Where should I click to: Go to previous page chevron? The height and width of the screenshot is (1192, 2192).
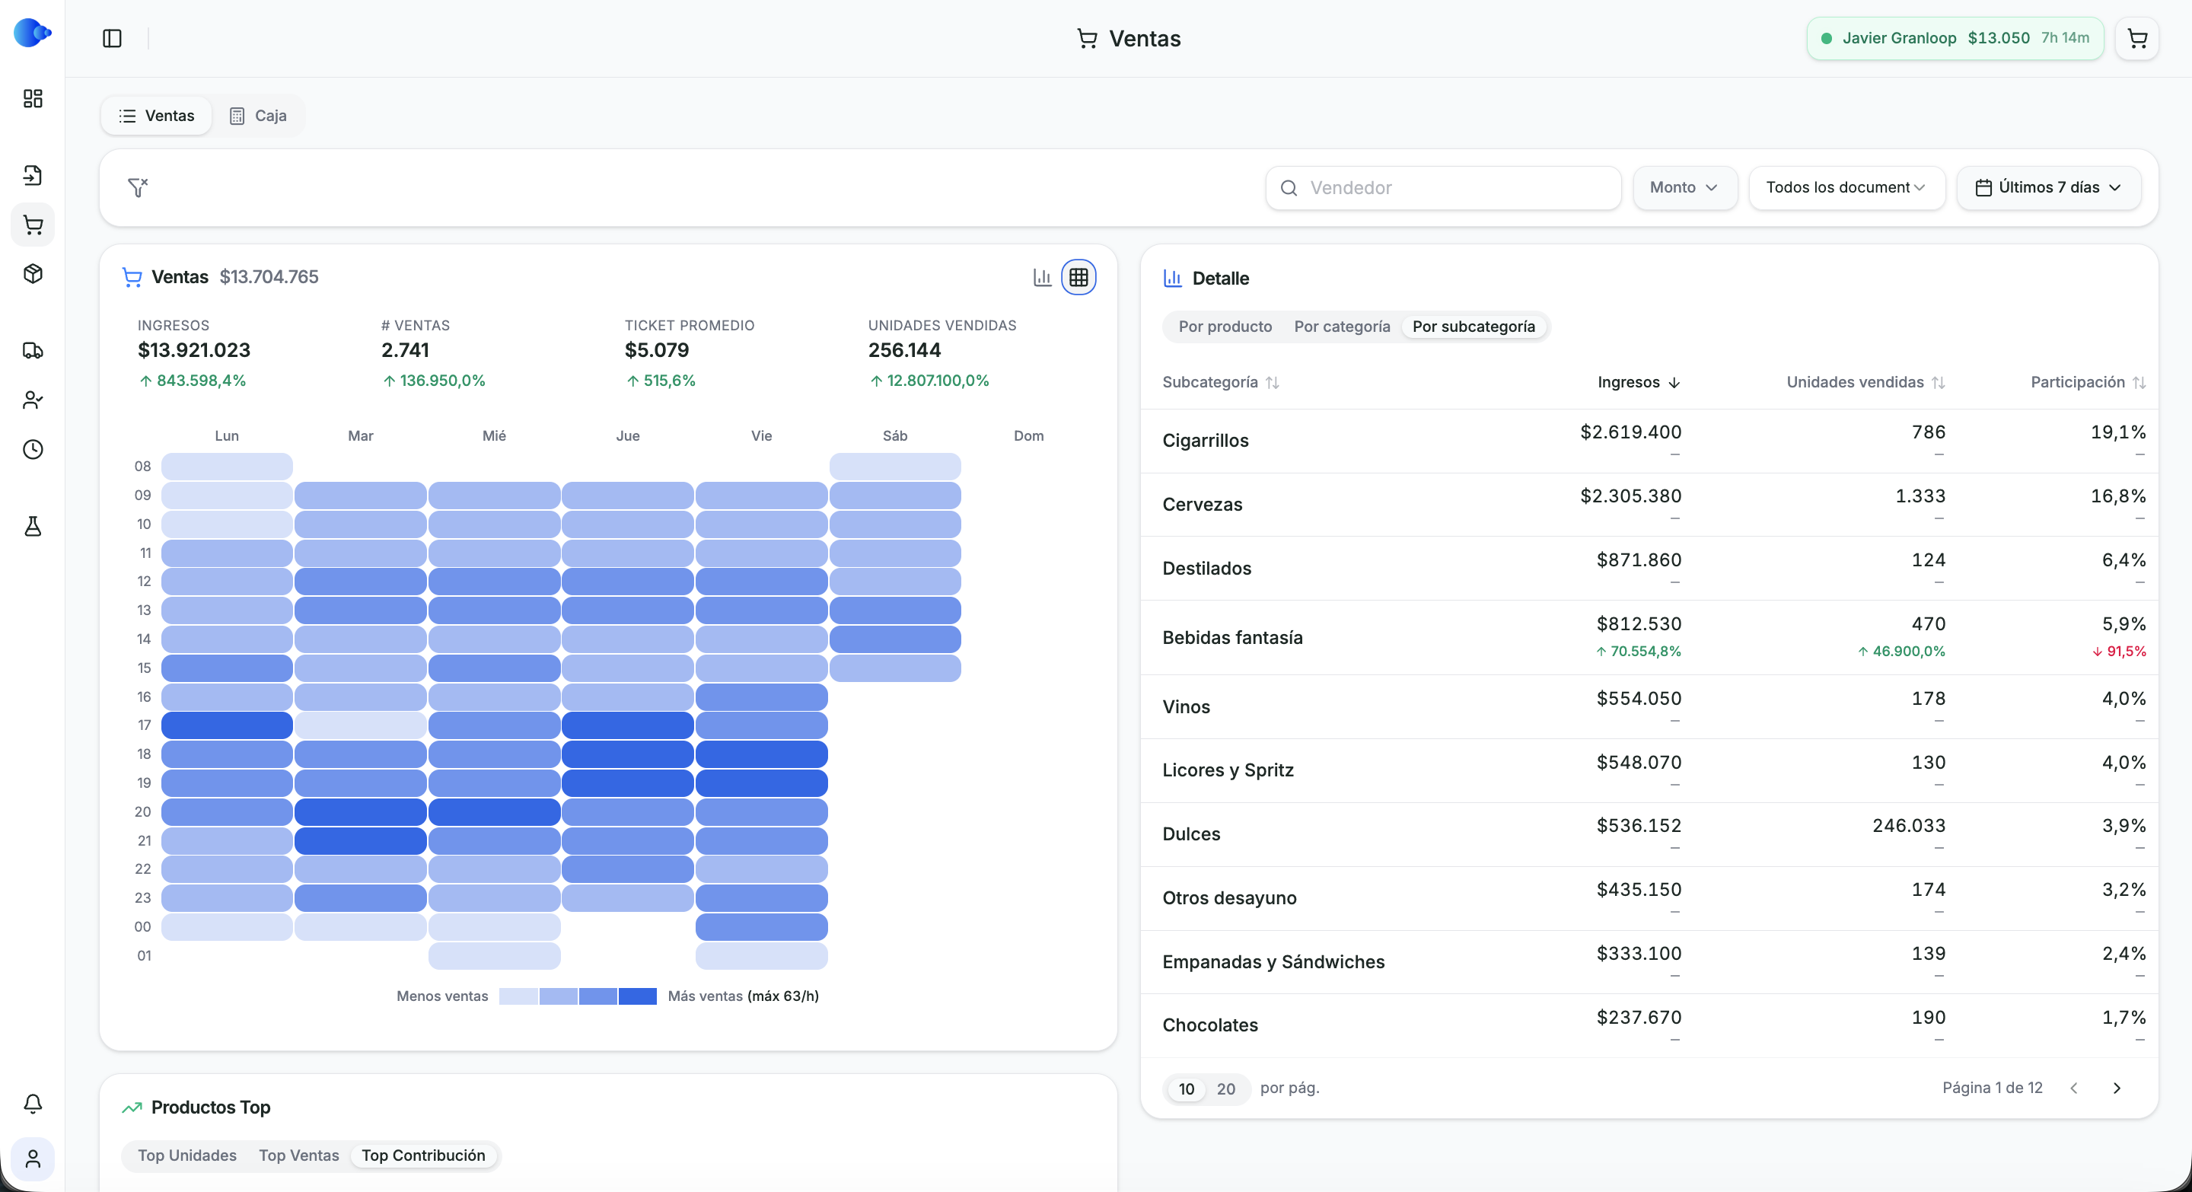click(x=2074, y=1088)
